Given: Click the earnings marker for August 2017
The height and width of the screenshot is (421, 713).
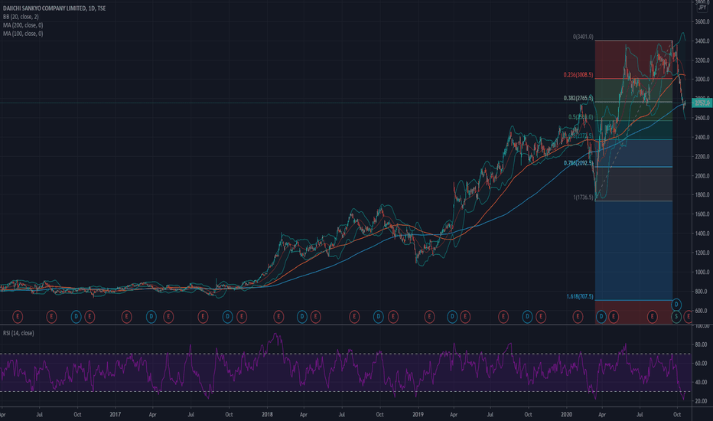Looking at the screenshot, I should pos(203,316).
